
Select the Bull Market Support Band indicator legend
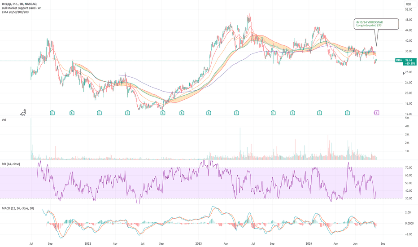click(21, 8)
